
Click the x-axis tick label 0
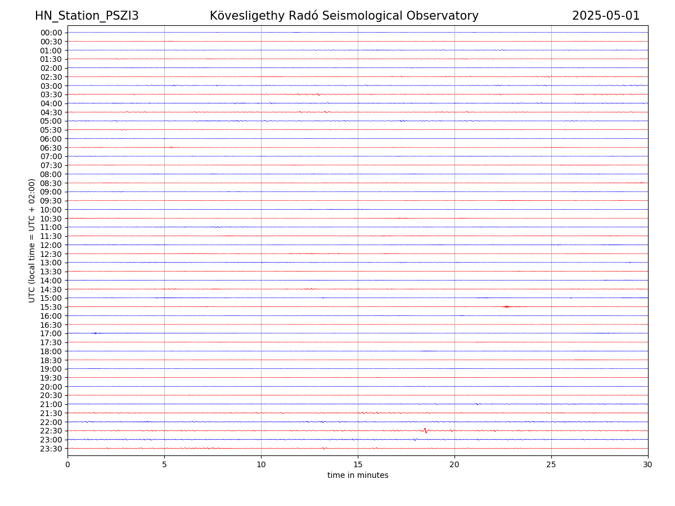pos(67,464)
